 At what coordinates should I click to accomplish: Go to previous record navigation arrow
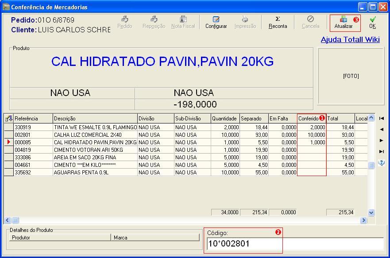(x=381, y=129)
